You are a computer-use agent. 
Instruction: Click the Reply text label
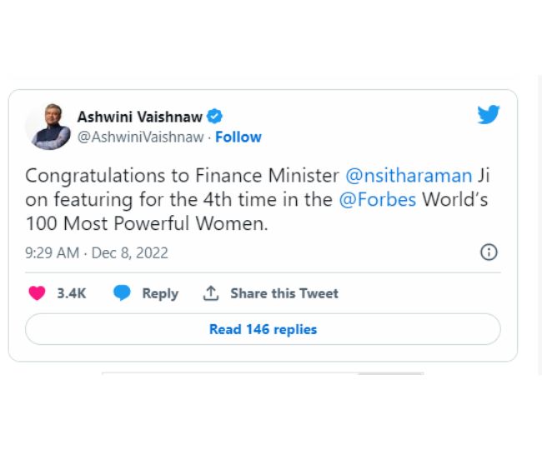click(160, 293)
